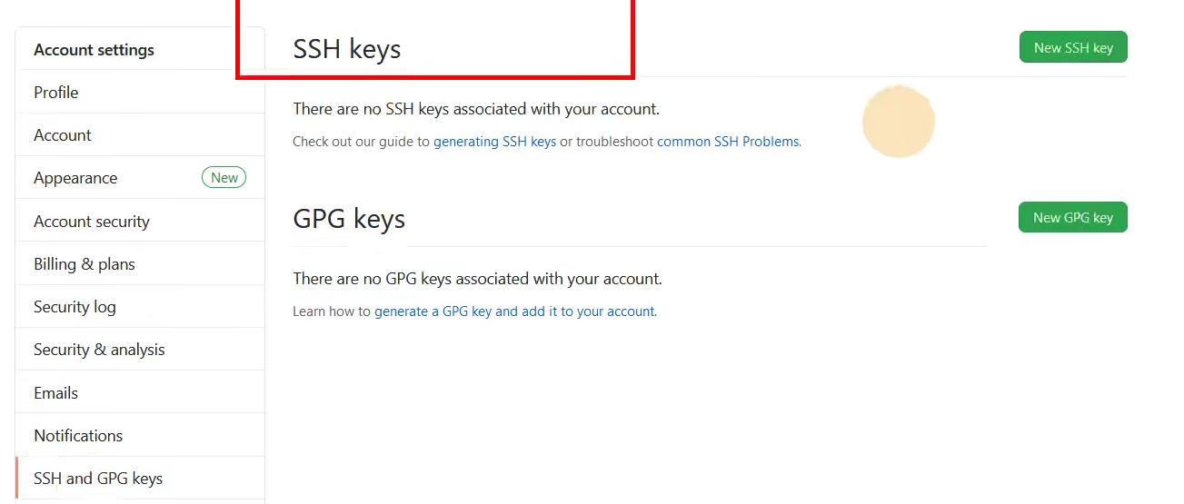
Task: Open Appearance settings
Action: coord(75,178)
